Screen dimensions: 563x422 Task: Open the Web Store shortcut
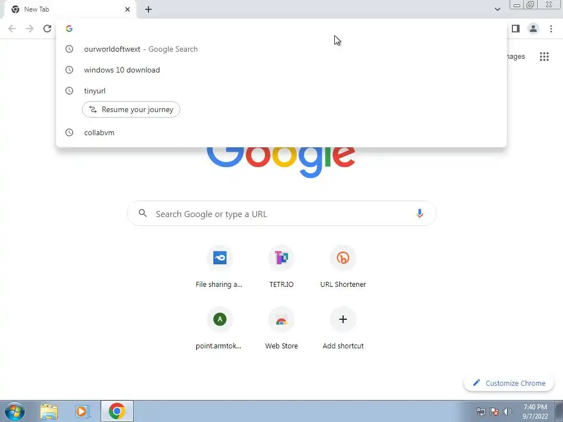[x=281, y=330]
